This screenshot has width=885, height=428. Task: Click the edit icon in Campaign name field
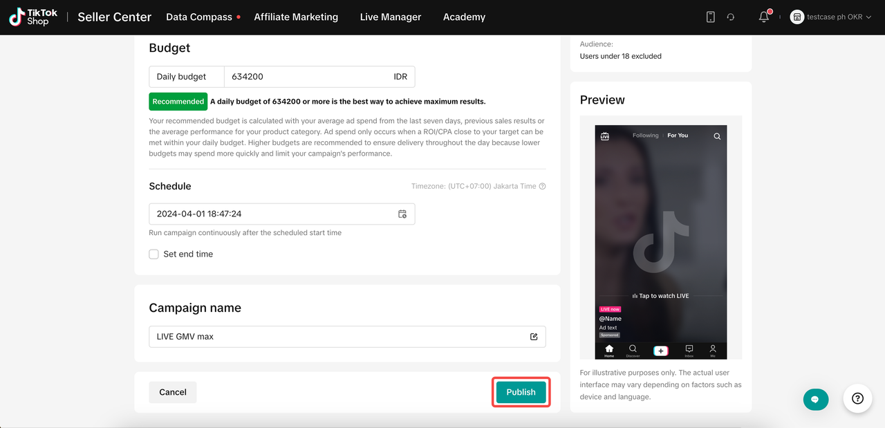click(534, 337)
